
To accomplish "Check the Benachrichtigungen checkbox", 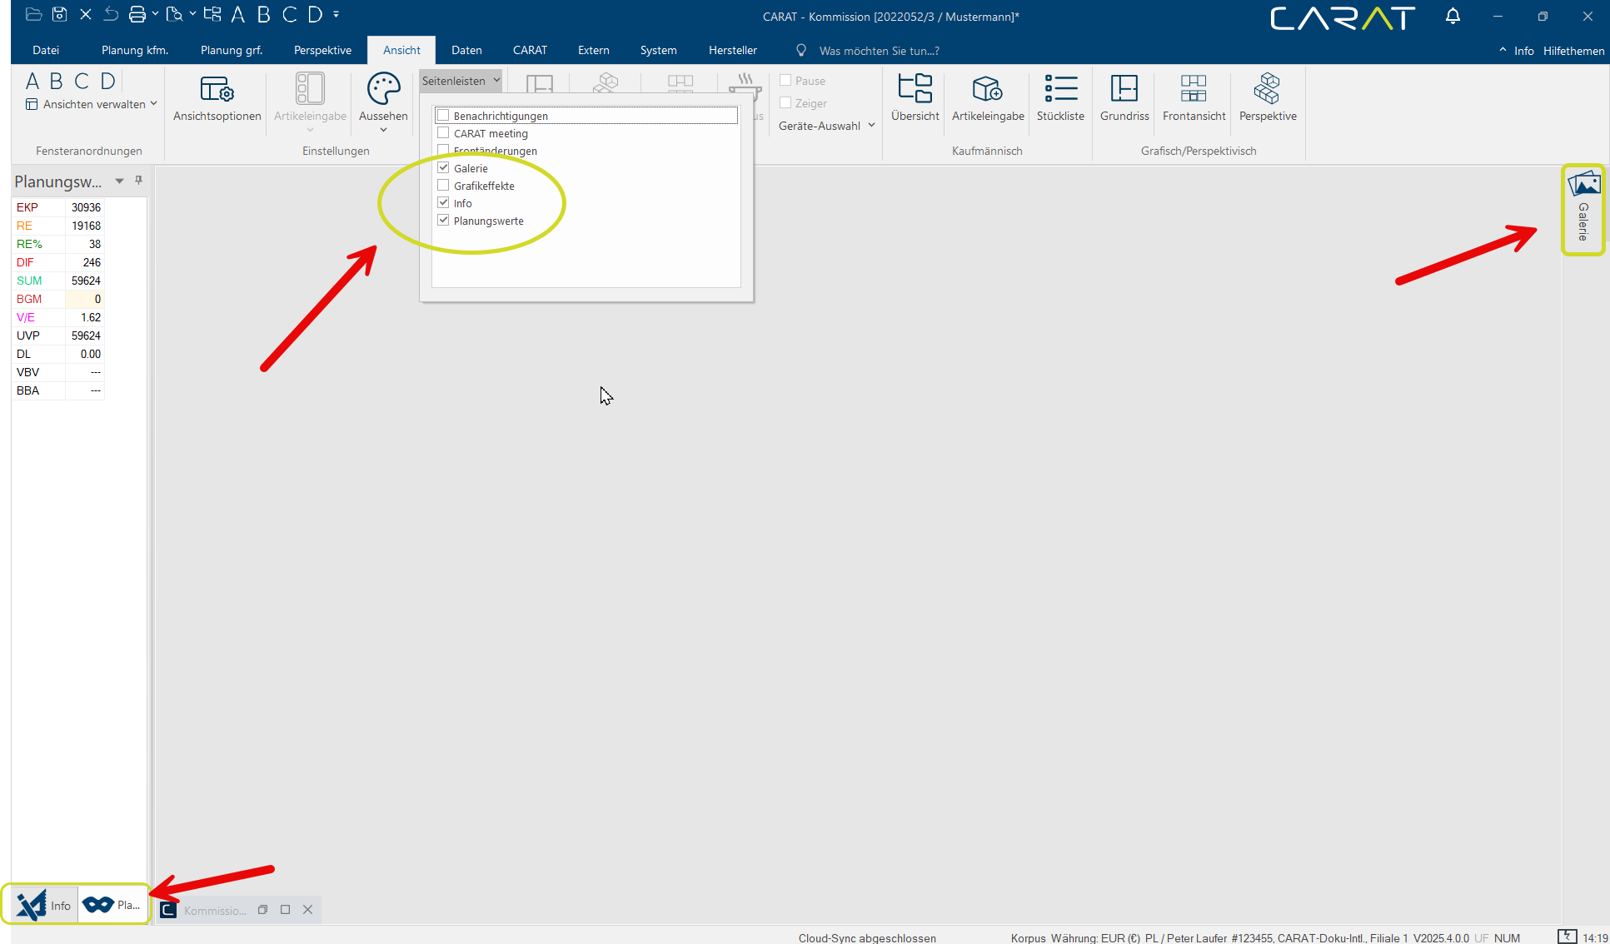I will [x=444, y=116].
